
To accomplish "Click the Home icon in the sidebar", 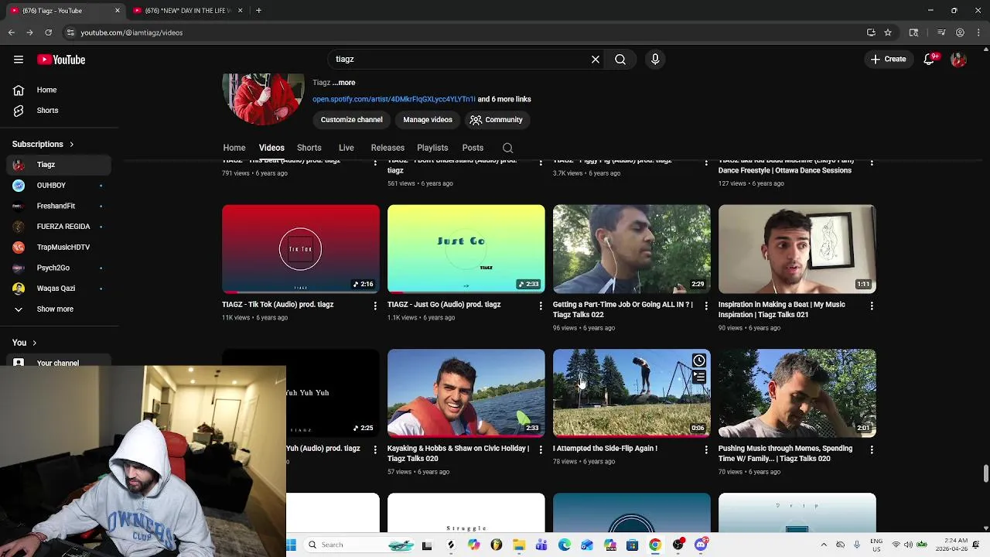I will pyautogui.click(x=19, y=90).
